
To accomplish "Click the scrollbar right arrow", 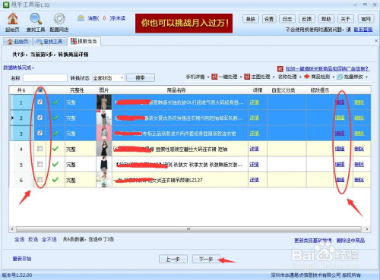I will pos(367,229).
